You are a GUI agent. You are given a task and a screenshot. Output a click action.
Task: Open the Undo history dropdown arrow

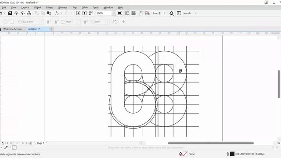61,13
